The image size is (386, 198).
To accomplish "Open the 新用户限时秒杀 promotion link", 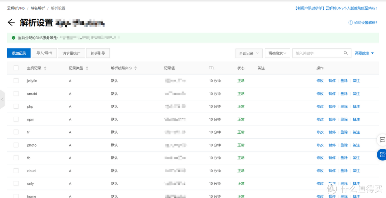I will (336, 8).
